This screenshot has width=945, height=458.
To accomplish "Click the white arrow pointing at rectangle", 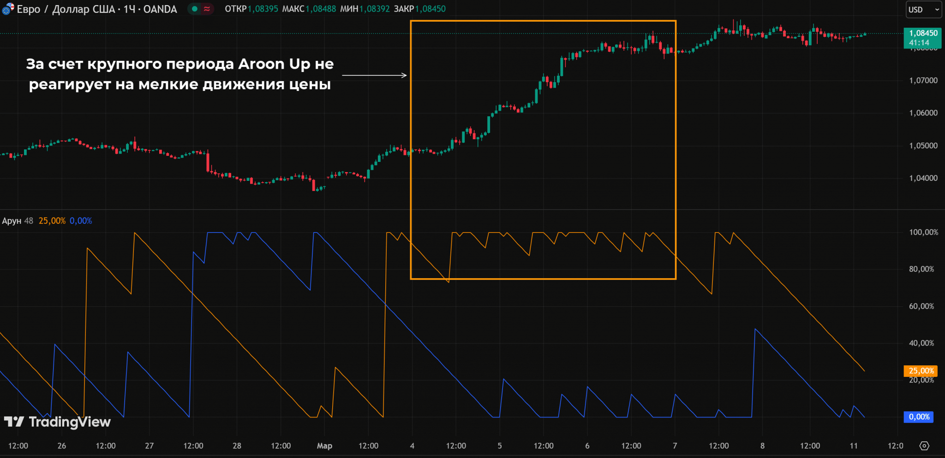I will click(x=374, y=75).
